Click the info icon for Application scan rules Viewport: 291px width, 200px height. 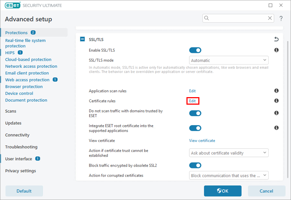(276, 91)
